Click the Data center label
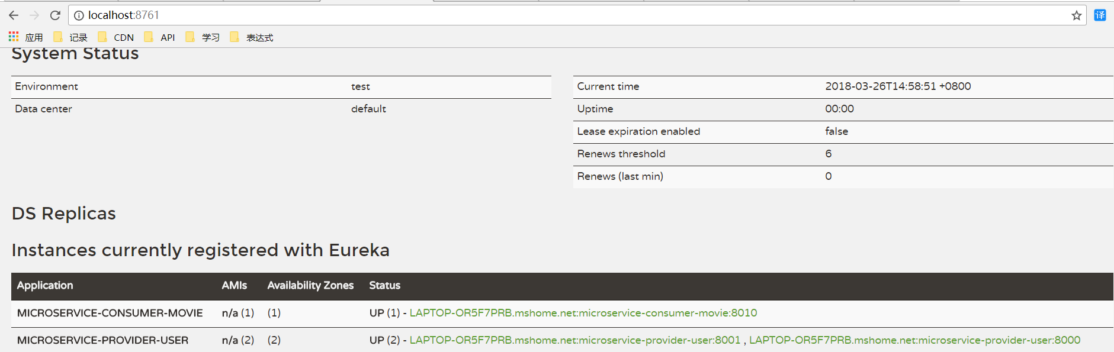1114x352 pixels. click(x=43, y=109)
